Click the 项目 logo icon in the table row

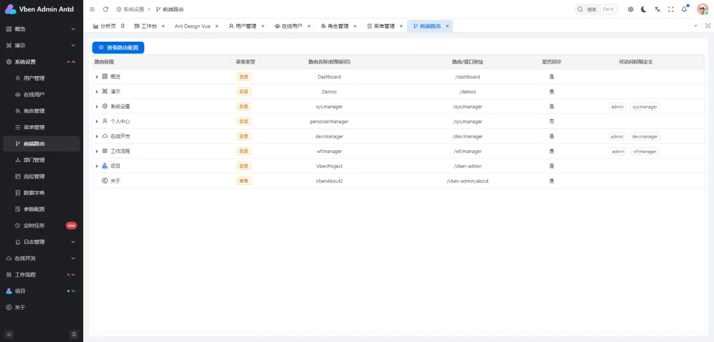(x=104, y=166)
